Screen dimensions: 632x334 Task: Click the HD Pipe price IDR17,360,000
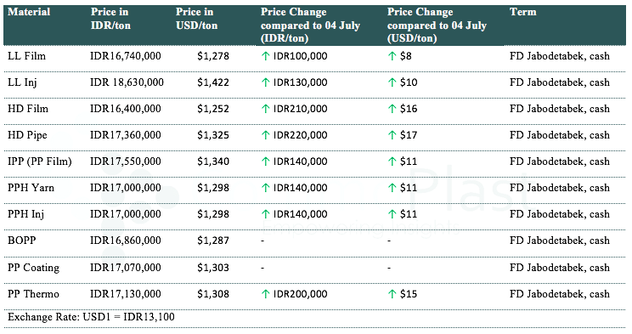tap(126, 135)
